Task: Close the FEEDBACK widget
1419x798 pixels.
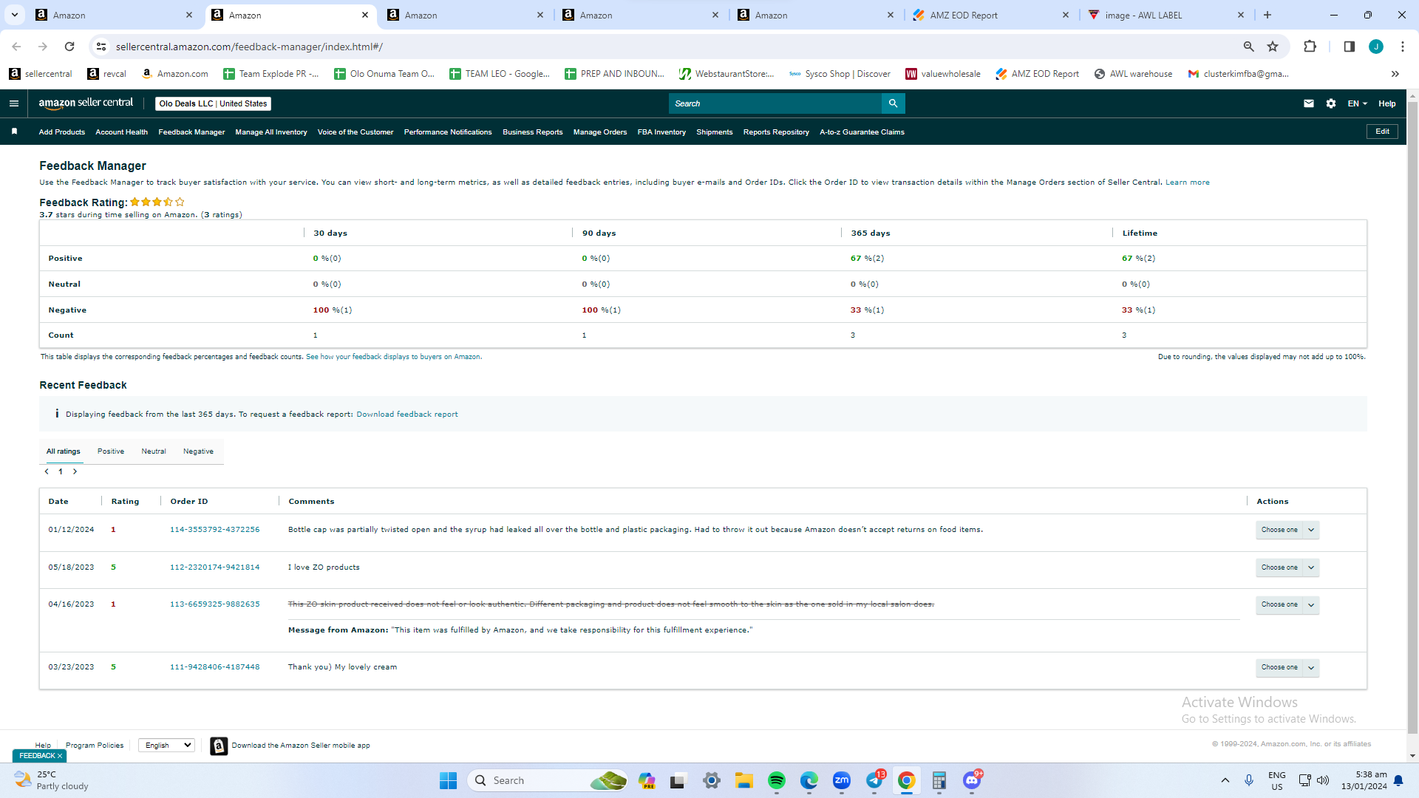Action: 60,756
